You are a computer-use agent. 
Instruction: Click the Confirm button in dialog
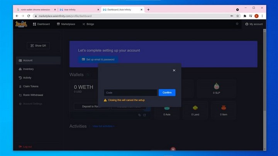pos(167,93)
